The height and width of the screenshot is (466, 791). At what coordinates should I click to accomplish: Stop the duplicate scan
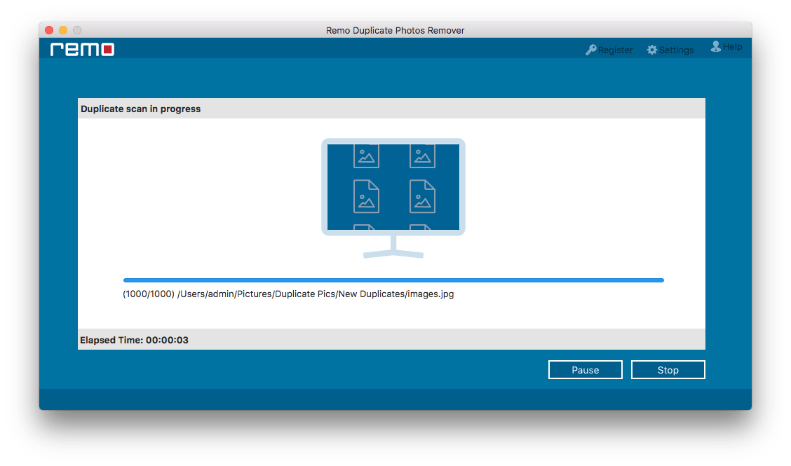pos(668,370)
